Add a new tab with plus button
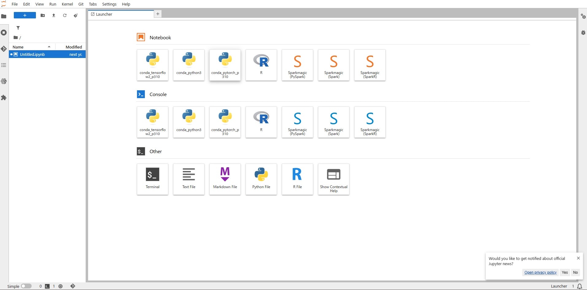Screen dimensions: 587x290 point(158,14)
